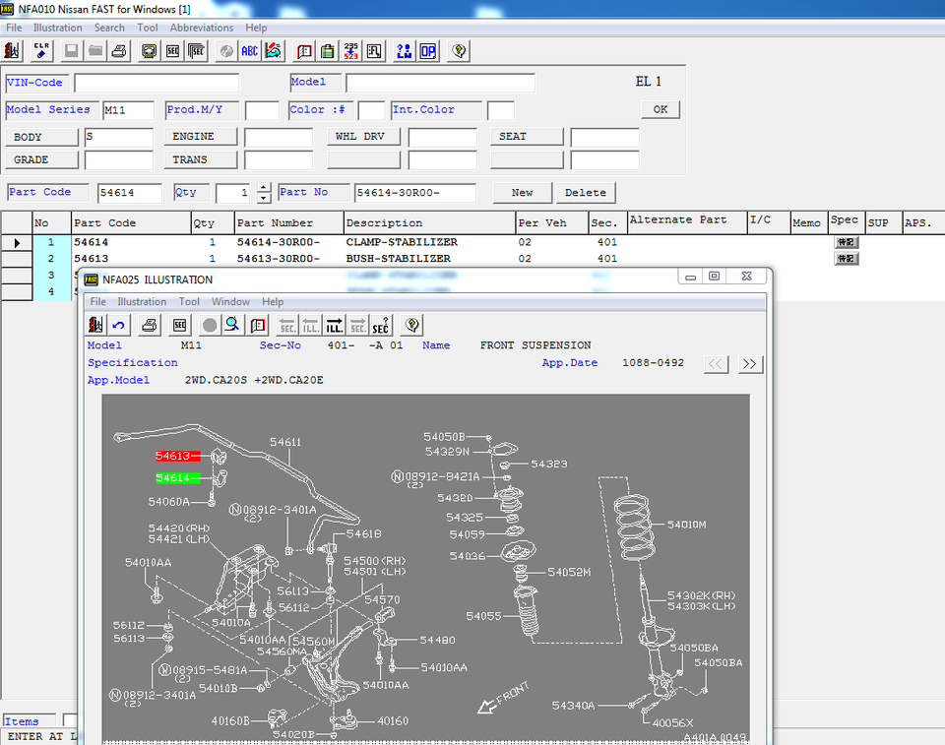Click the SEC question mark icon

pos(381,326)
